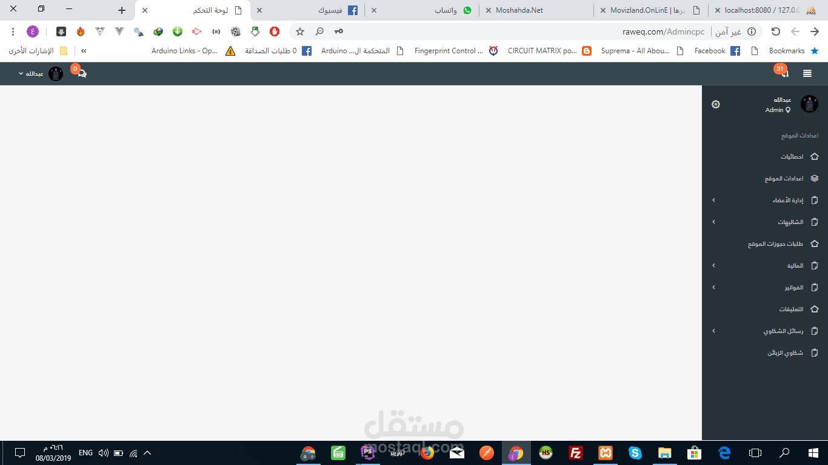Open Firefox from the taskbar
Screen dimensions: 828x465
pos(427,452)
